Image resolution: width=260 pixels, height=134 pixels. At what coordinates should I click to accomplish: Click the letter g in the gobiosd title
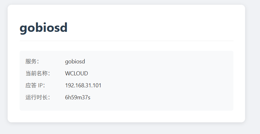point(23,29)
